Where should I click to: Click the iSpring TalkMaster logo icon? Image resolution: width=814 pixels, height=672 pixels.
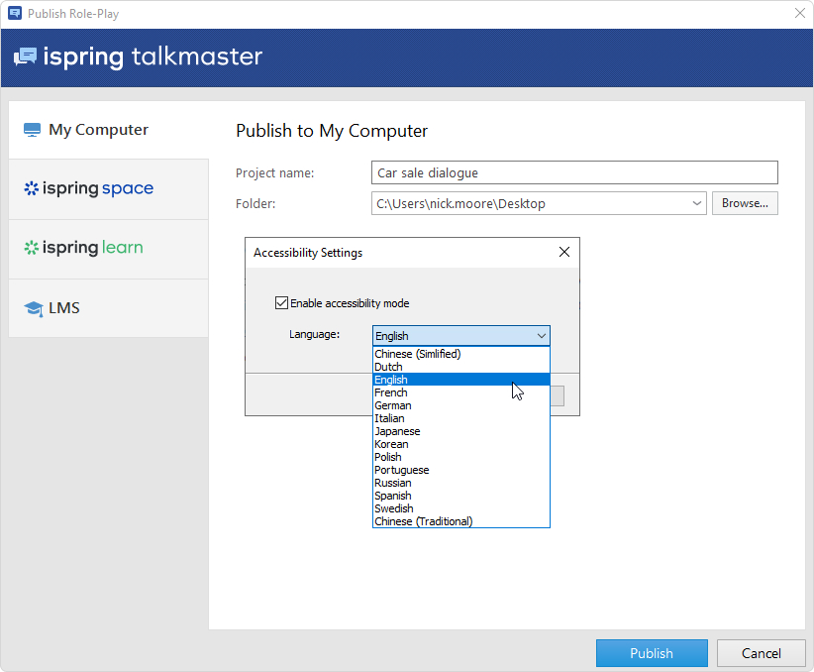[x=26, y=56]
